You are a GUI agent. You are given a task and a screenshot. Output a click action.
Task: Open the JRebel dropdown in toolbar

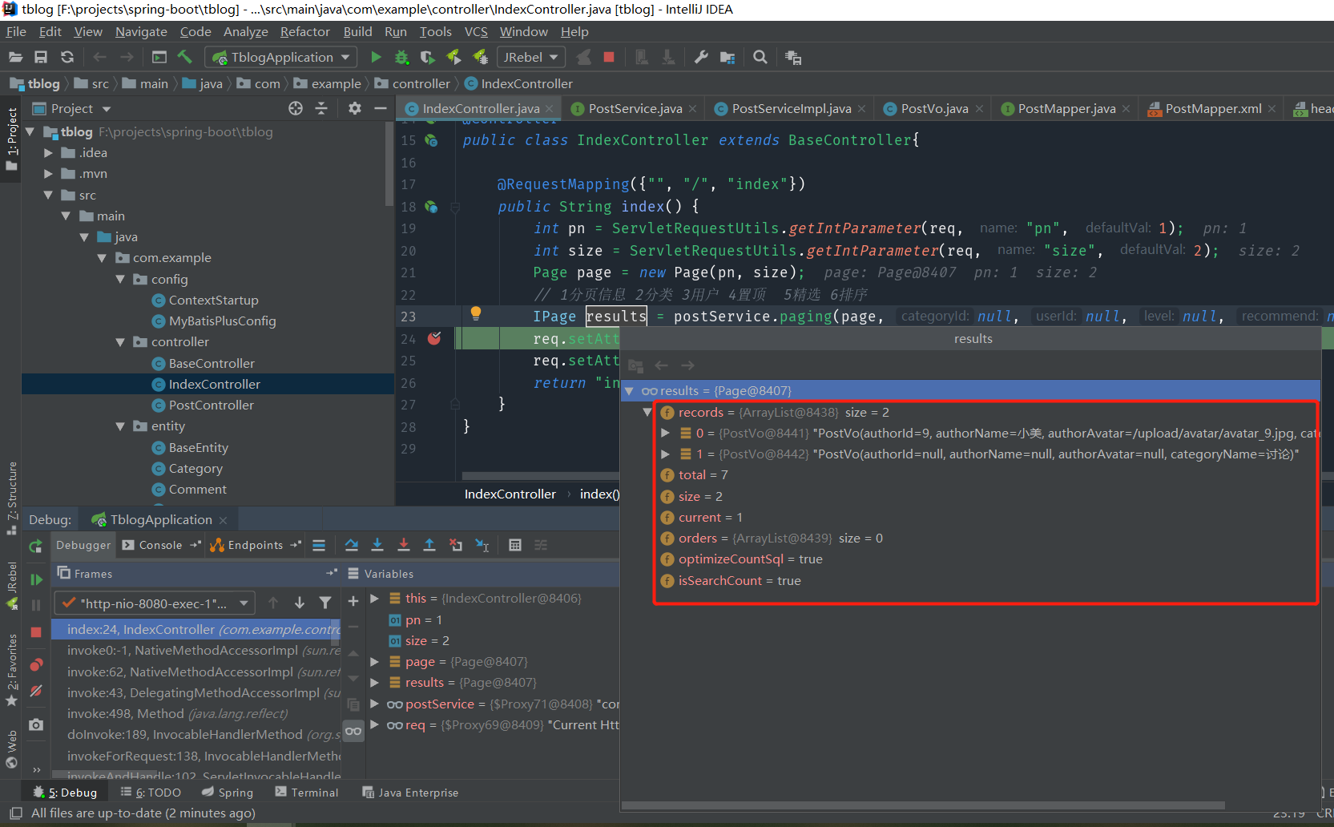pos(531,57)
